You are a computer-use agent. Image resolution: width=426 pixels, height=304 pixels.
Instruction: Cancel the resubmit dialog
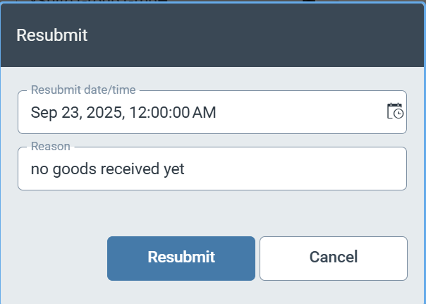[x=333, y=257]
